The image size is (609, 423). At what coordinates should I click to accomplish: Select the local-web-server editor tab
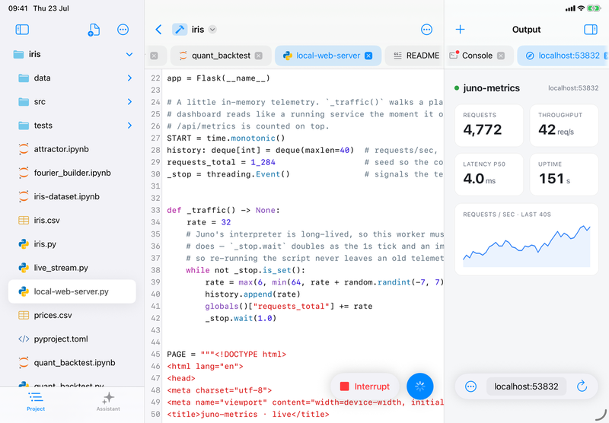click(328, 56)
